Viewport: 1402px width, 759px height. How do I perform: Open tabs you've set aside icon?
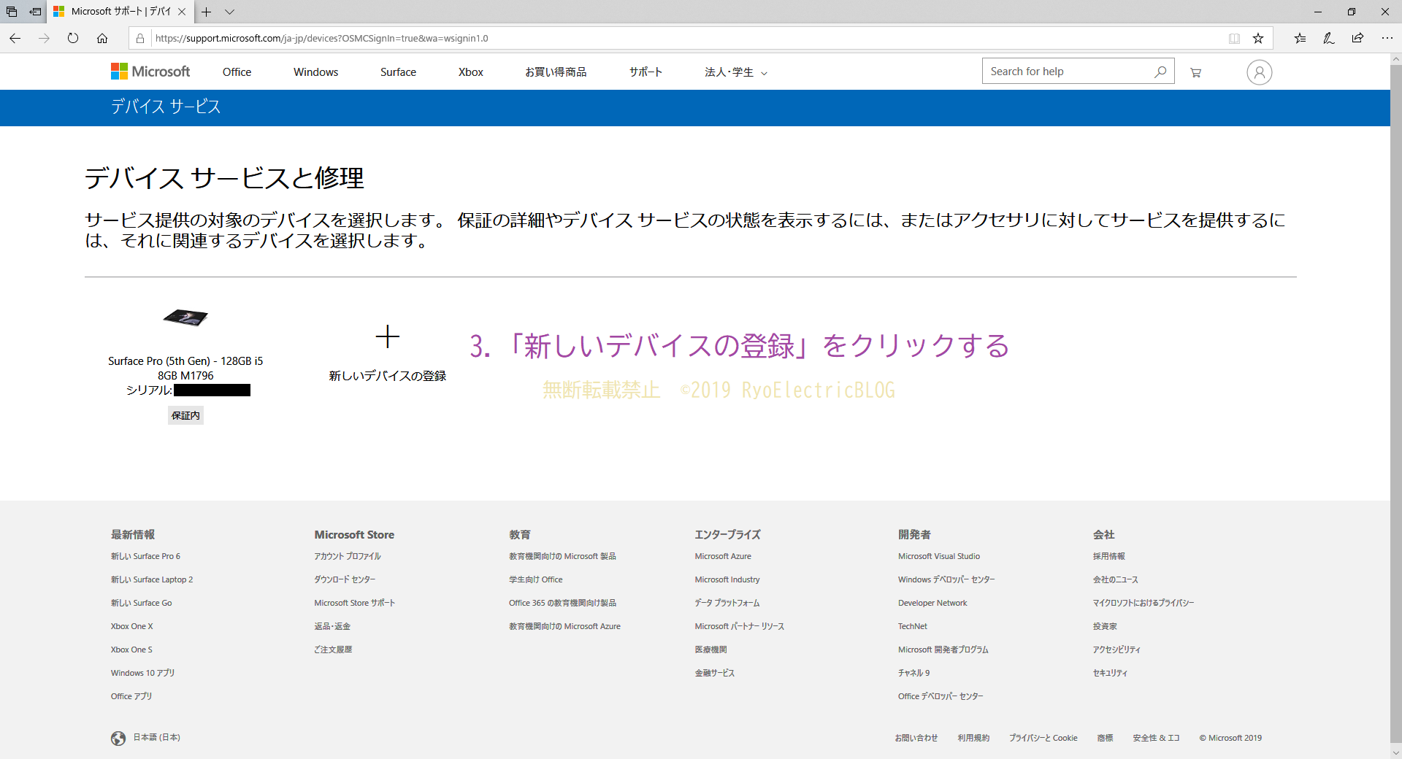point(12,12)
